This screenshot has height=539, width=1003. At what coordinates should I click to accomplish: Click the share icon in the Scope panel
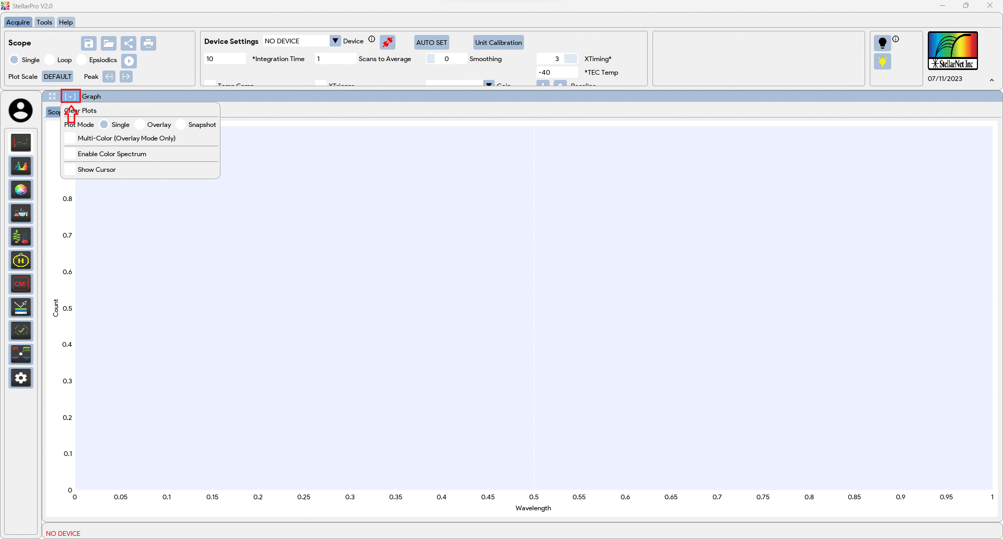pos(129,43)
